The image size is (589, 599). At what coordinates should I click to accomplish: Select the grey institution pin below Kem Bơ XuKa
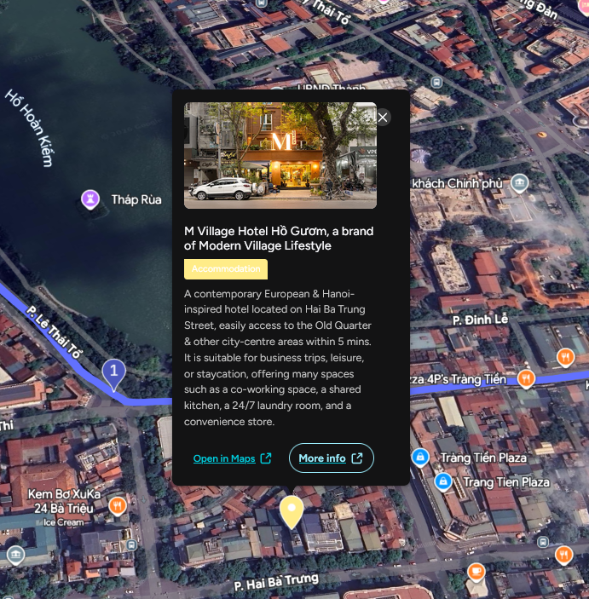(15, 555)
